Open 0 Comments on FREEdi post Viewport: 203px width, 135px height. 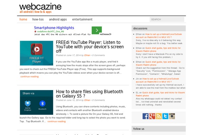98,55
